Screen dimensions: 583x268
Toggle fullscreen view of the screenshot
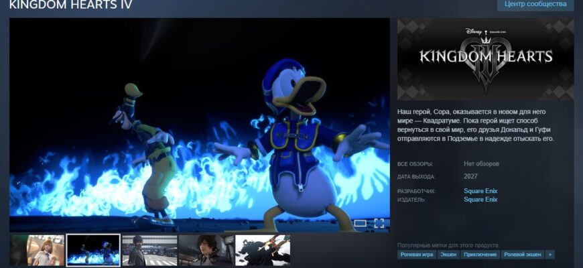379,223
